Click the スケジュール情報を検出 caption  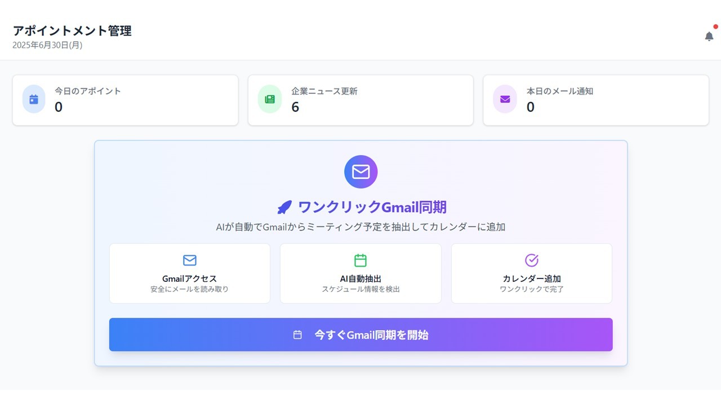(360, 289)
